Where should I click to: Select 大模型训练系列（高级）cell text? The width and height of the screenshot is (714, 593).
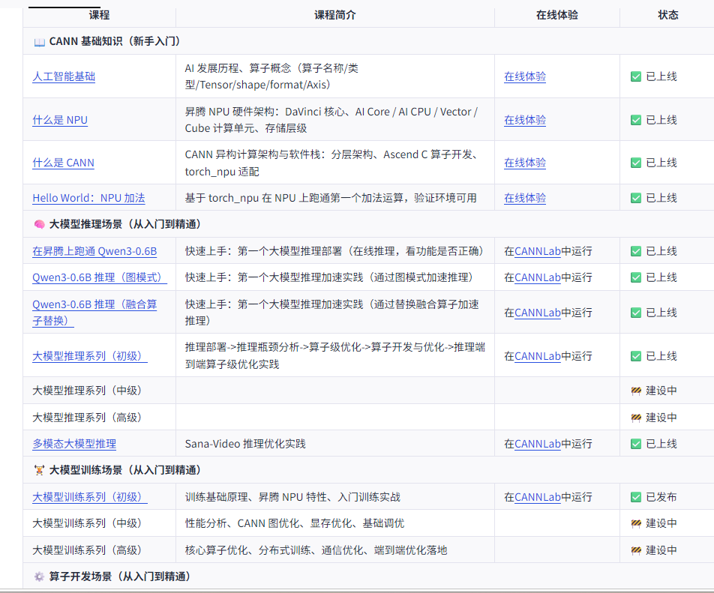point(87,550)
